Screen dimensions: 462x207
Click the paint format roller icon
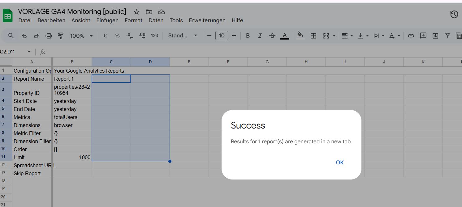pos(61,36)
